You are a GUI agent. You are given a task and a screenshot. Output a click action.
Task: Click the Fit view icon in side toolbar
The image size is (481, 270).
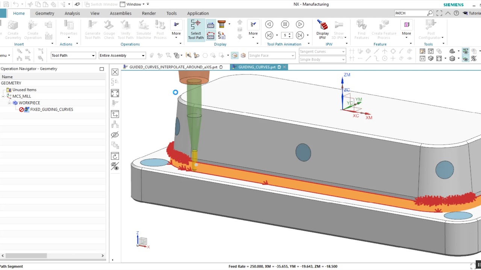[x=115, y=93]
